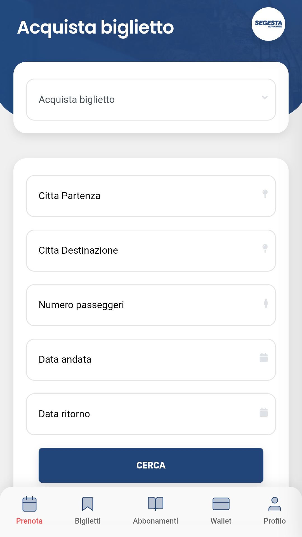
Task: Tap the Prenota calendar icon
Action: tap(29, 504)
